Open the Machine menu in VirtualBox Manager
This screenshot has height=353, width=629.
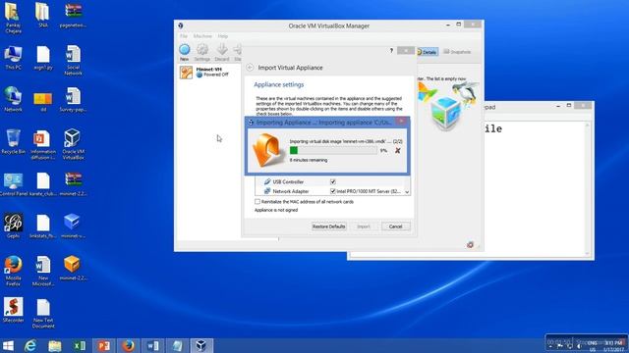pyautogui.click(x=202, y=36)
